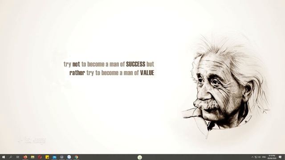
Task: Open taskbar Search magnifier
Action: coord(11,157)
